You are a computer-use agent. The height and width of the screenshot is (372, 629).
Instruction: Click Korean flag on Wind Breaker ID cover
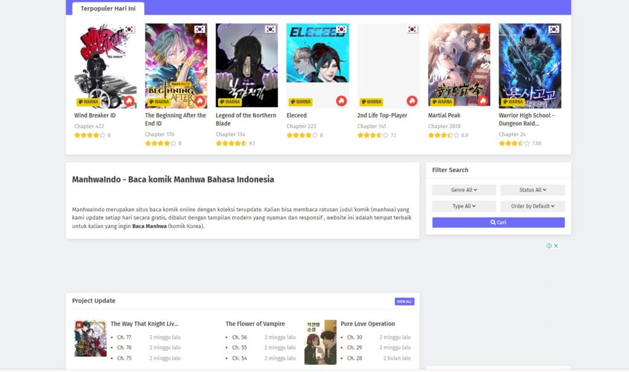(129, 29)
